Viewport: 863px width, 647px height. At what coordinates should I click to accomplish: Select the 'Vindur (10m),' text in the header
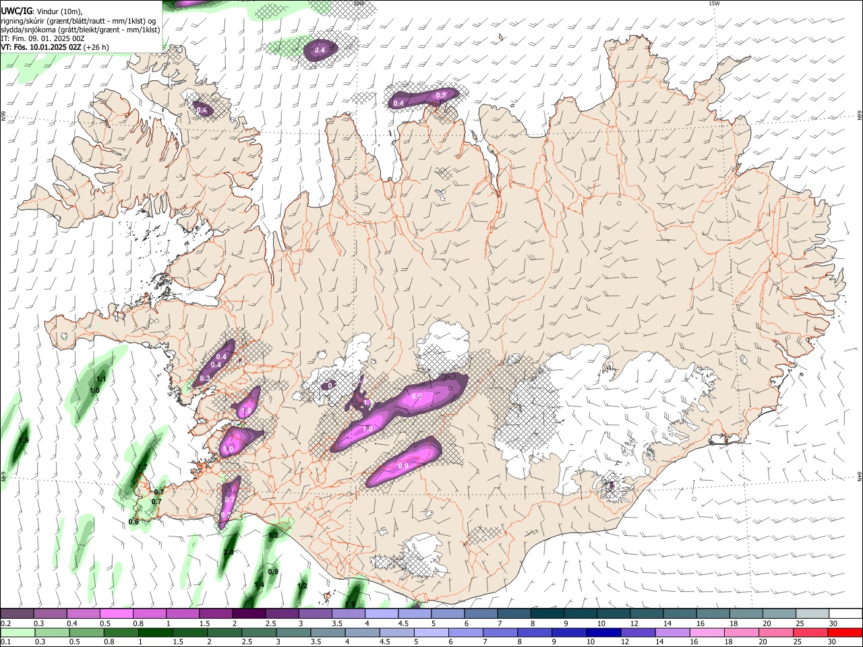(59, 11)
